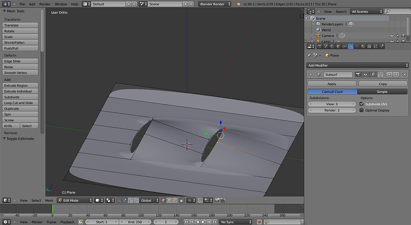Move Subsurf modifier down in stack
The height and width of the screenshot is (225, 411).
[x=396, y=74]
